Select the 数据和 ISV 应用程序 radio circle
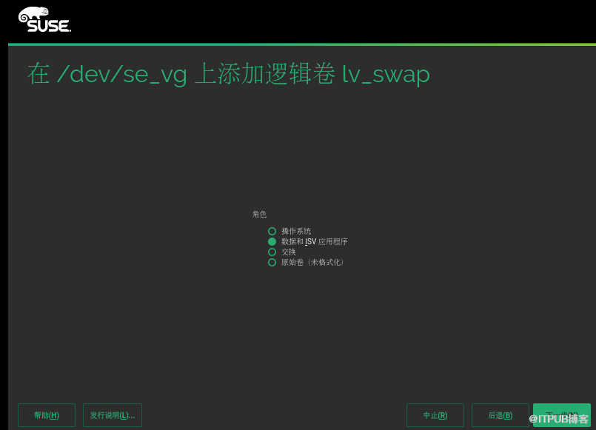This screenshot has height=430, width=596. [272, 241]
